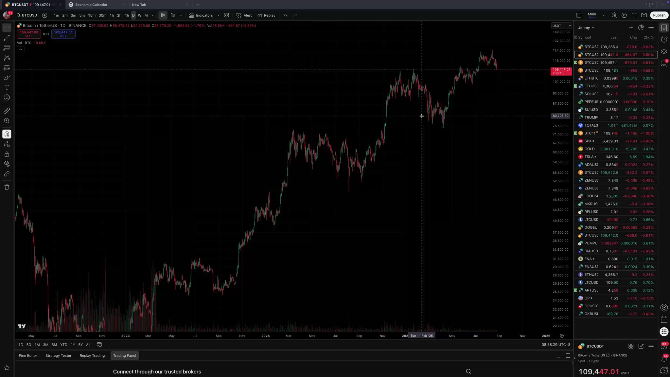Viewport: 670px width, 377px height.
Task: Open the BTCUSD symbol search
Action: [x=27, y=15]
